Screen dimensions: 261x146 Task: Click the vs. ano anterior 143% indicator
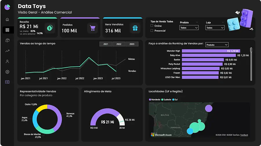(31, 34)
